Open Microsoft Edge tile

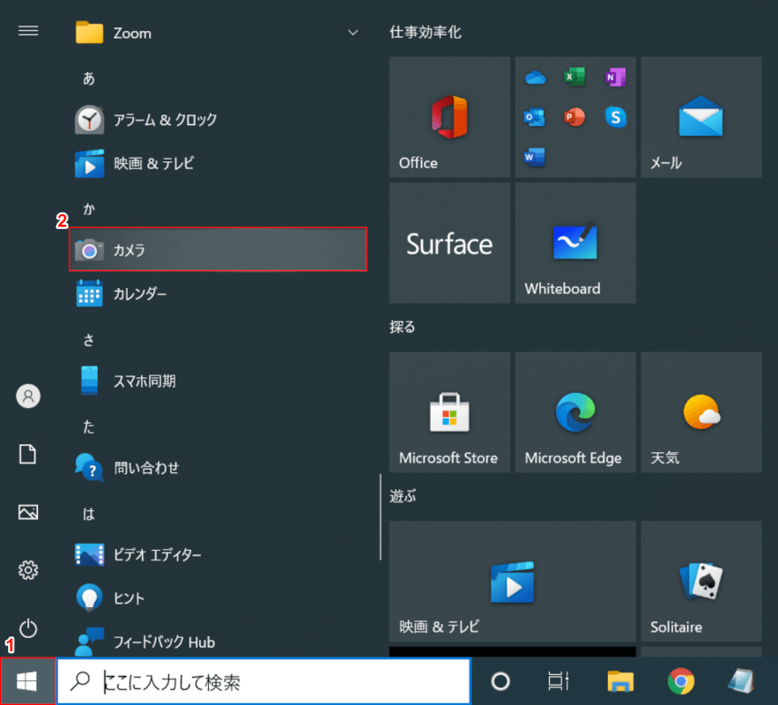[x=575, y=412]
